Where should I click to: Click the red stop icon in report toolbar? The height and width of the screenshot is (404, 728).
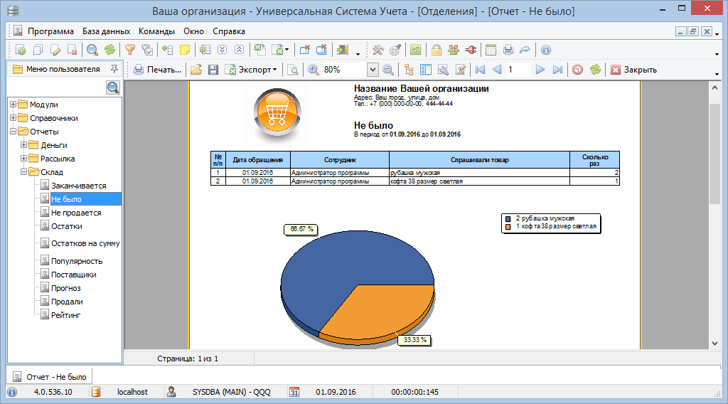[577, 70]
